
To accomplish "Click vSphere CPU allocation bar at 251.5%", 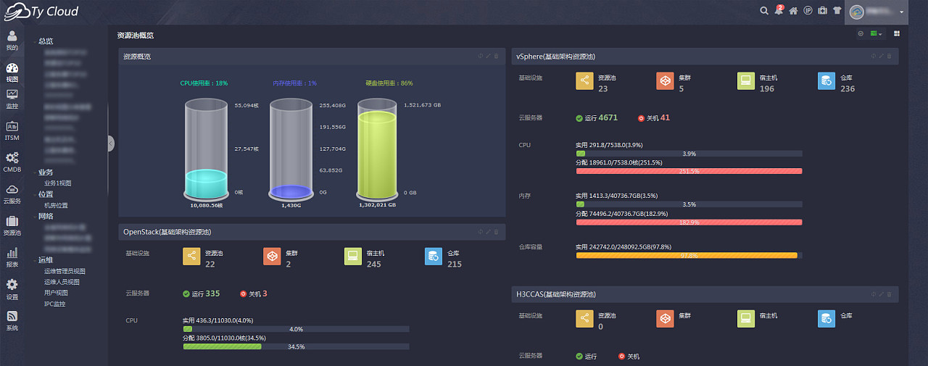I will point(689,171).
